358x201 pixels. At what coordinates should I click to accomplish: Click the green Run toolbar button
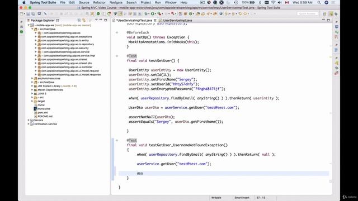point(153,14)
